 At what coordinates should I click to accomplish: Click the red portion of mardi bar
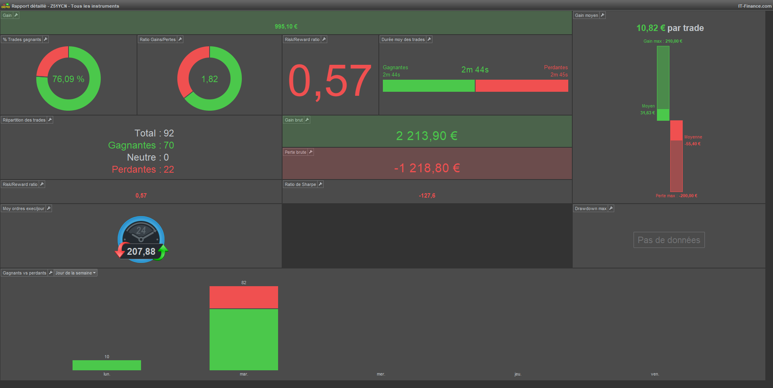pos(244,297)
